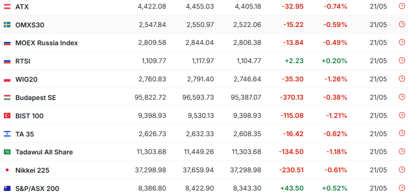Open the MOEX Russia Index link
This screenshot has width=409, height=195.
(47, 43)
